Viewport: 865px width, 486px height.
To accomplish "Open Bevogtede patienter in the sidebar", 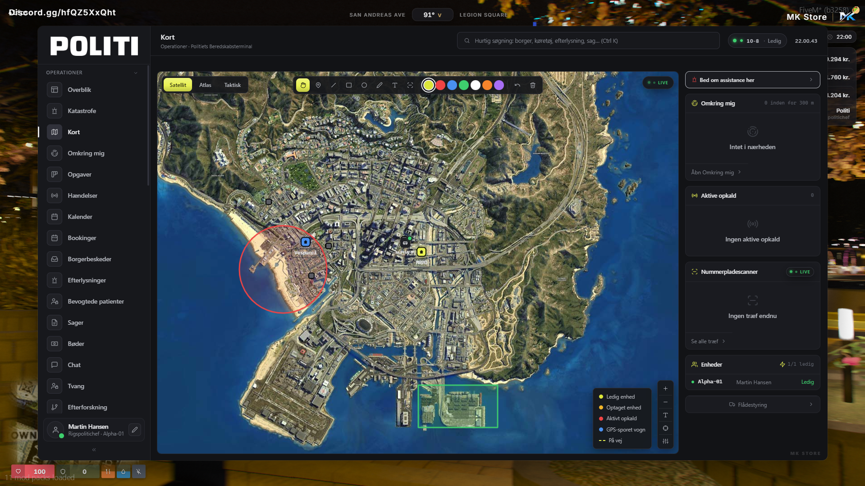I will 93,301.
